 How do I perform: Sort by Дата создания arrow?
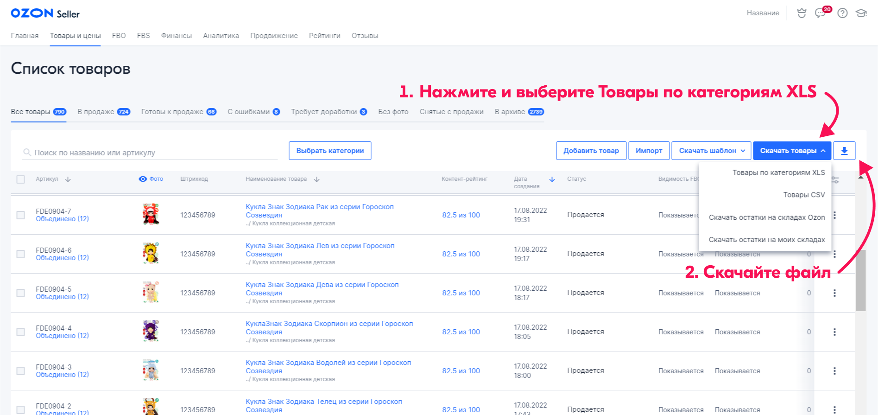coord(552,179)
